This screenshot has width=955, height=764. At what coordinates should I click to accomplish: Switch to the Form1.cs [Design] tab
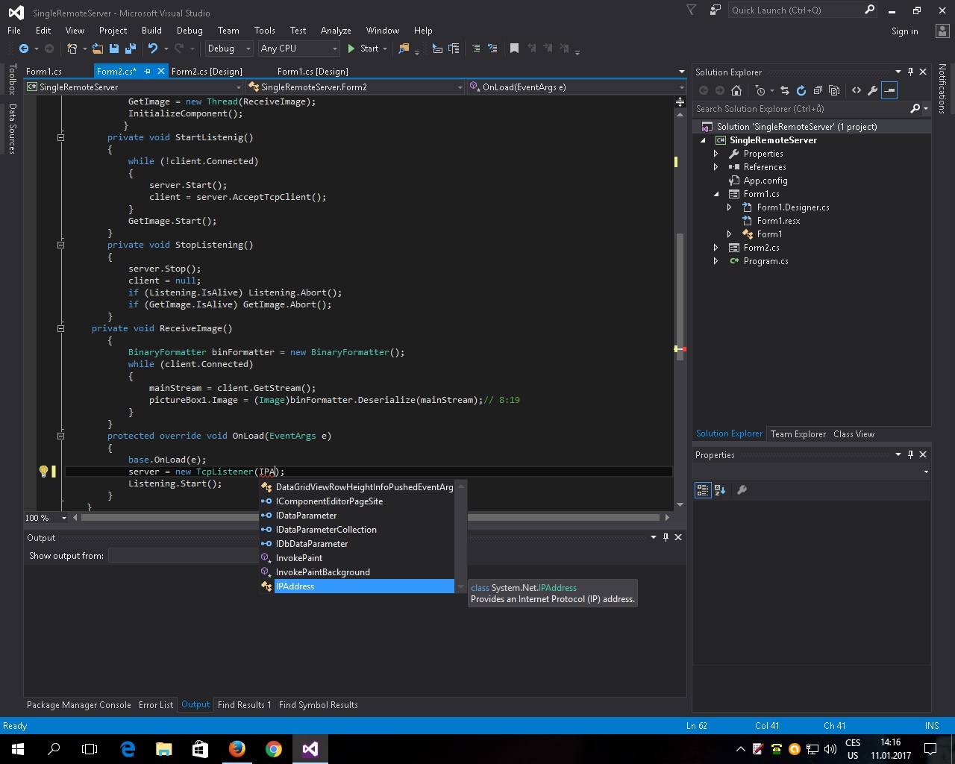313,72
